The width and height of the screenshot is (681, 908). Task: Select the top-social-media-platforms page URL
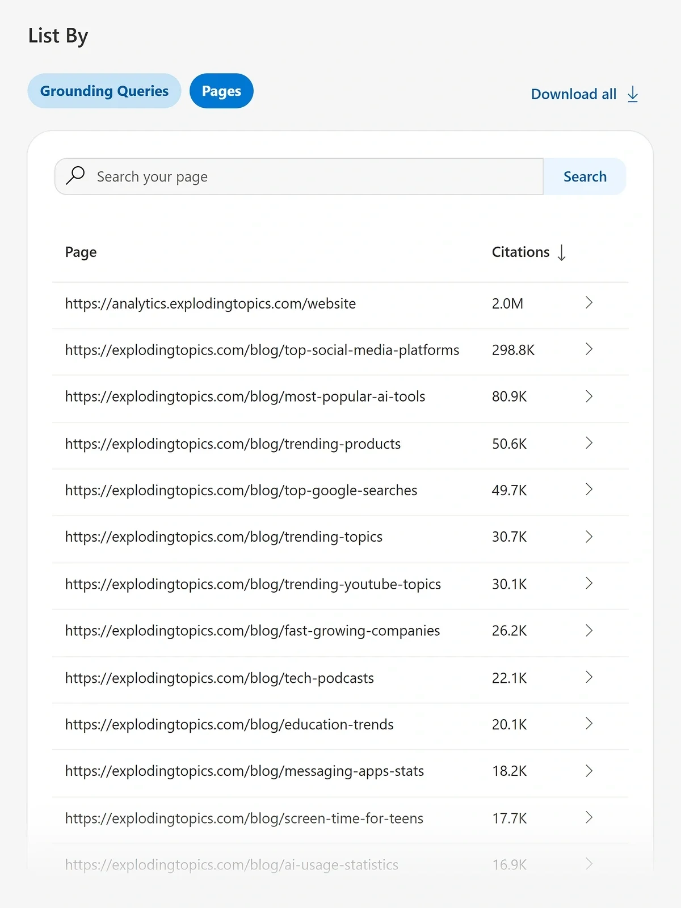262,350
